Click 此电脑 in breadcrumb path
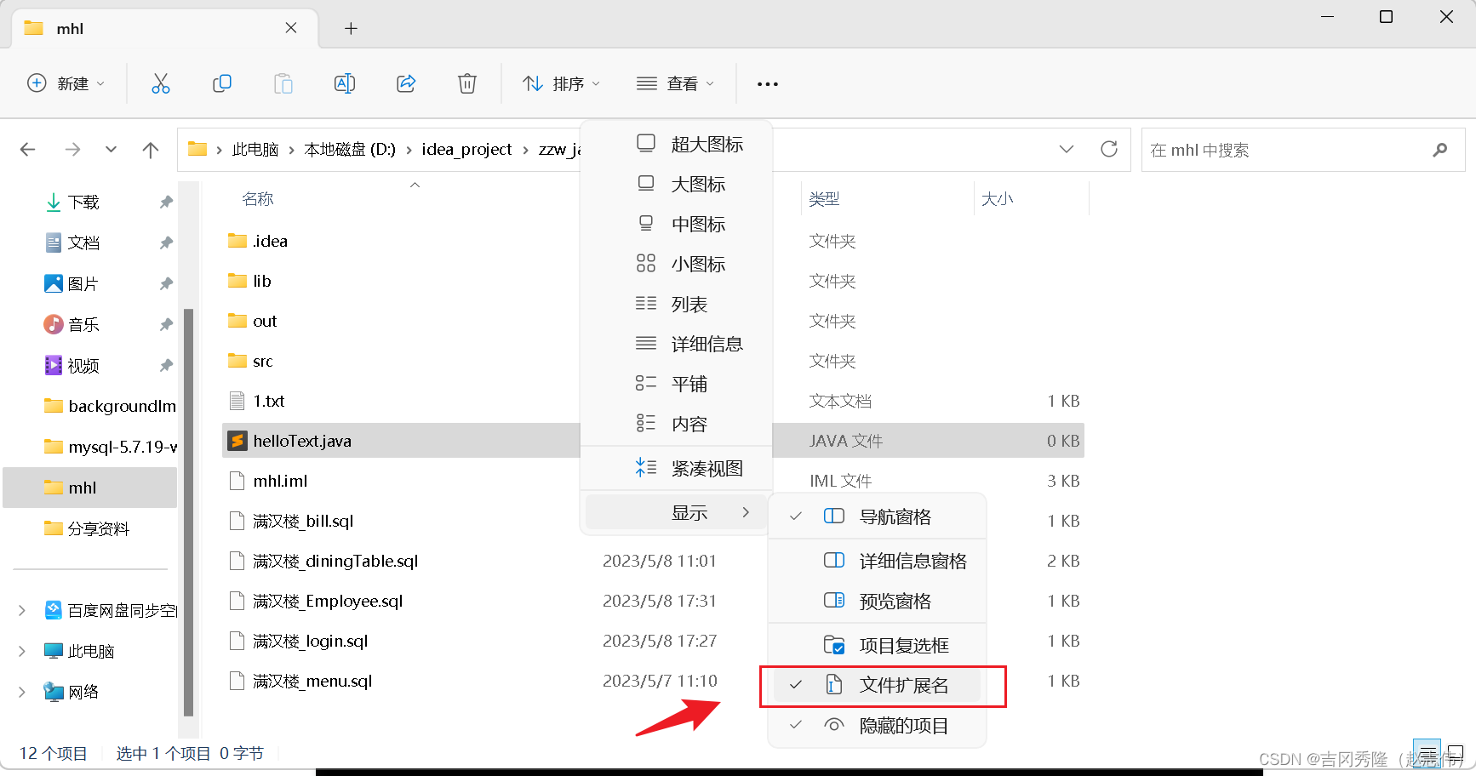The image size is (1476, 776). pyautogui.click(x=255, y=149)
